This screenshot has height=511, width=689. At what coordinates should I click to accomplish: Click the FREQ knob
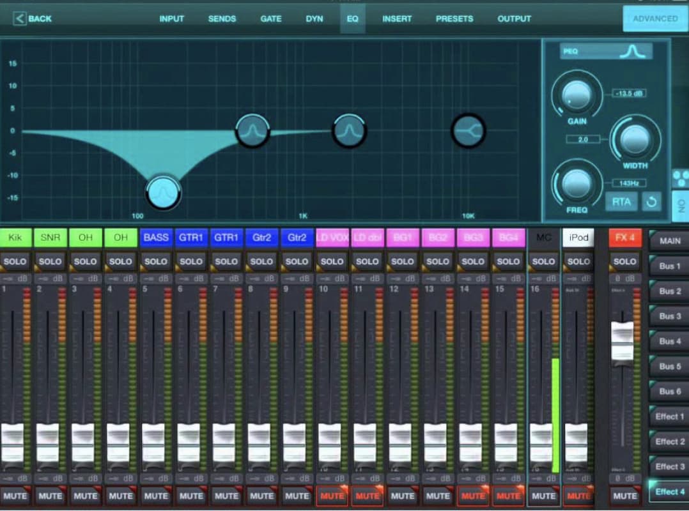pos(577,183)
